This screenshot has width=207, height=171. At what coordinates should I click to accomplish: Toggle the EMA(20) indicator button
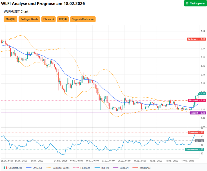(x=10, y=19)
